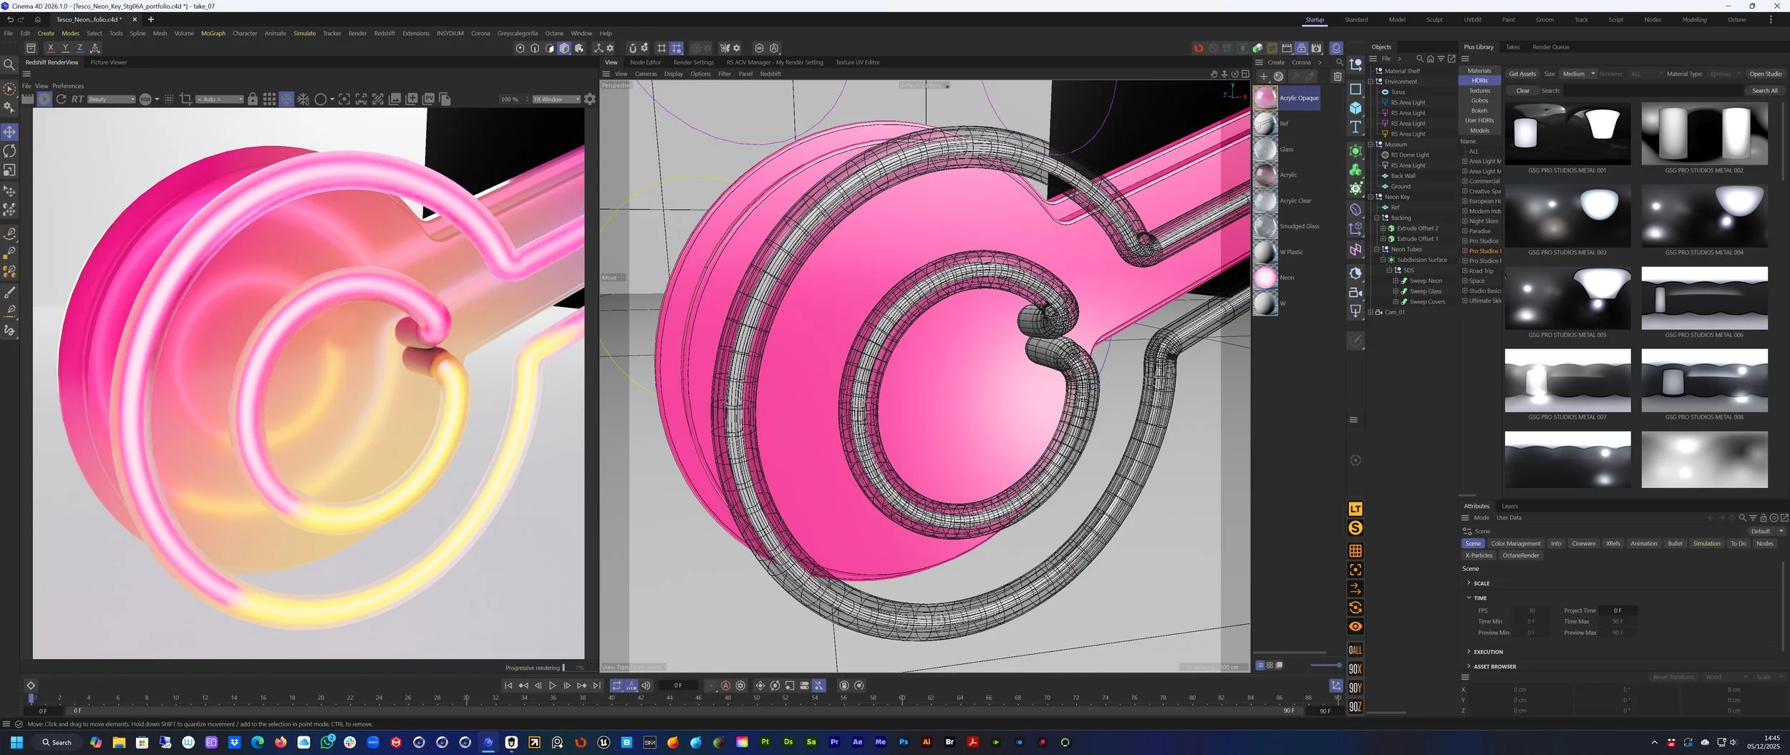The height and width of the screenshot is (755, 1790).
Task: Toggle X axis lock
Action: click(50, 48)
